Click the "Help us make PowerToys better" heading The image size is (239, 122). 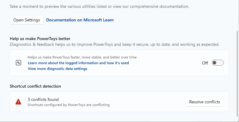pos(40,39)
